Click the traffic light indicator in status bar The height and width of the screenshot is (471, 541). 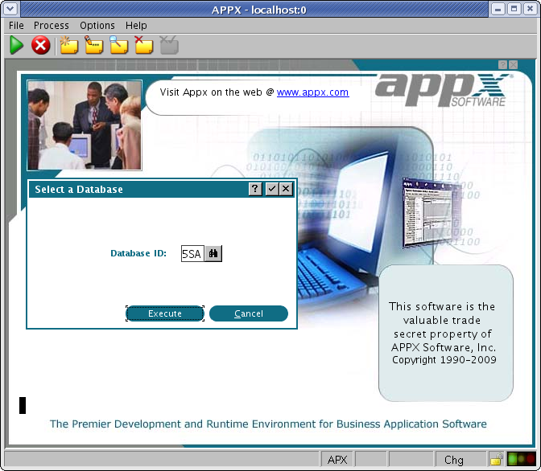click(x=521, y=460)
